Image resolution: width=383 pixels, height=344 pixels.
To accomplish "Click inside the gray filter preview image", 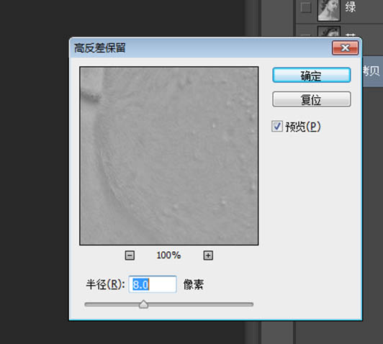I will pyautogui.click(x=168, y=155).
